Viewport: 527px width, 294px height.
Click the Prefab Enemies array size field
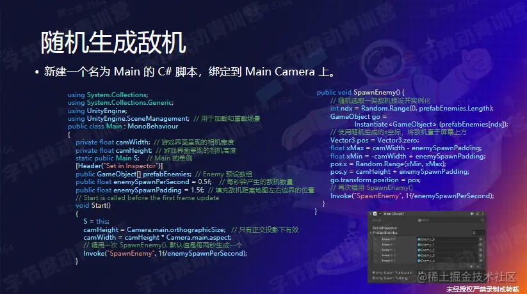pyautogui.click(x=478, y=233)
